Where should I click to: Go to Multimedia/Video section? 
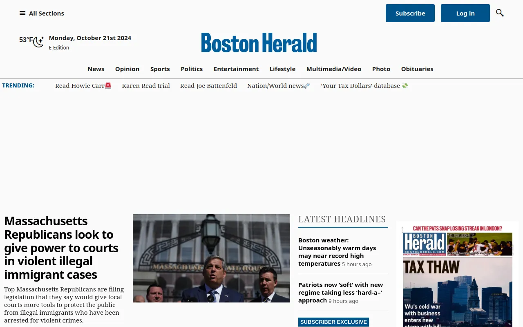334,69
